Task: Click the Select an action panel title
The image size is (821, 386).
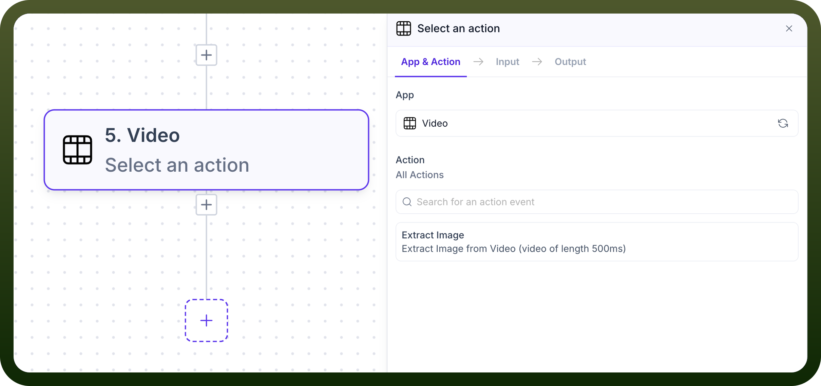Action: tap(459, 28)
